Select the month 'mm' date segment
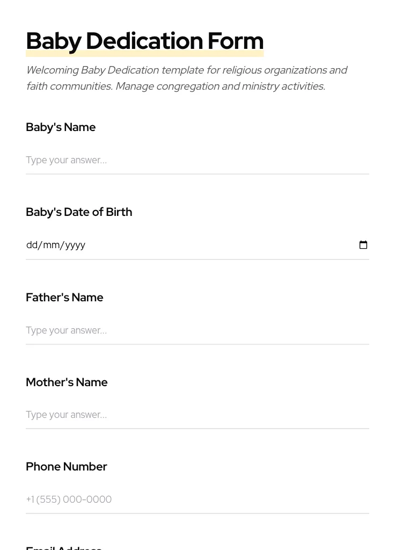 (x=51, y=245)
